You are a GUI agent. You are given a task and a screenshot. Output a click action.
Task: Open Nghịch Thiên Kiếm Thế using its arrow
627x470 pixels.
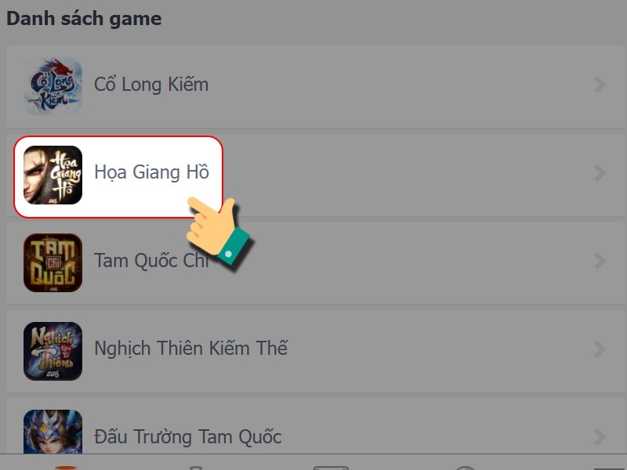600,350
